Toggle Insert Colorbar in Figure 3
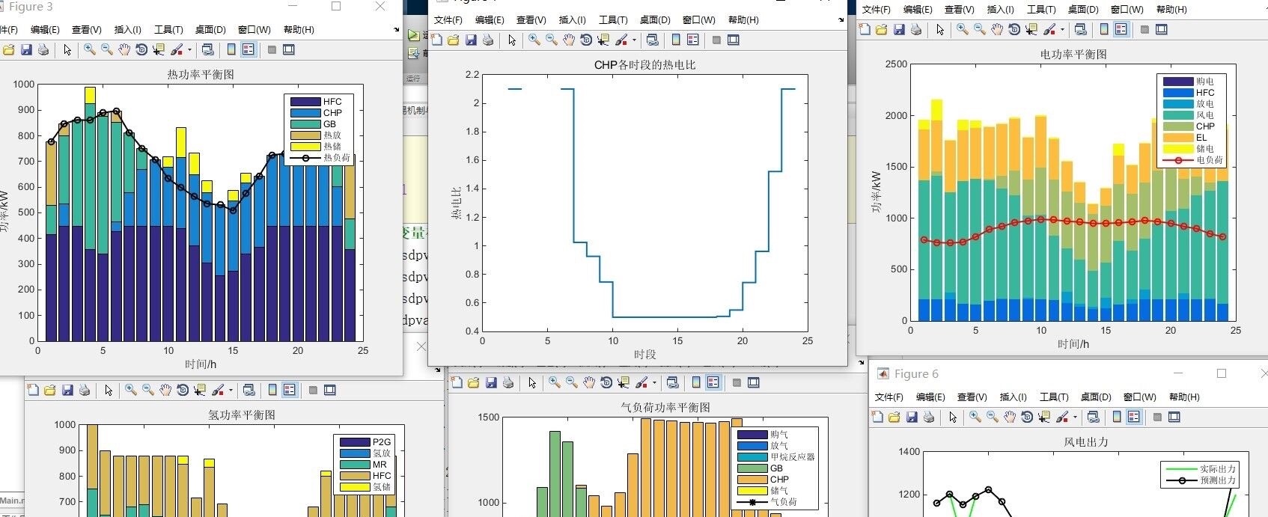The image size is (1268, 517). pos(231,49)
